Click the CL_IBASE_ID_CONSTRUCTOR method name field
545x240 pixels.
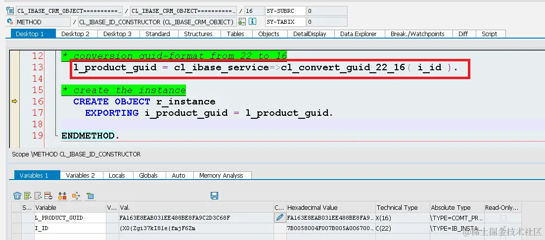coord(157,22)
